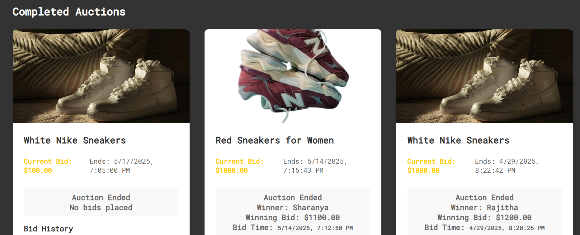
Task: Click the Winner: Sharanya text
Action: pos(293,208)
